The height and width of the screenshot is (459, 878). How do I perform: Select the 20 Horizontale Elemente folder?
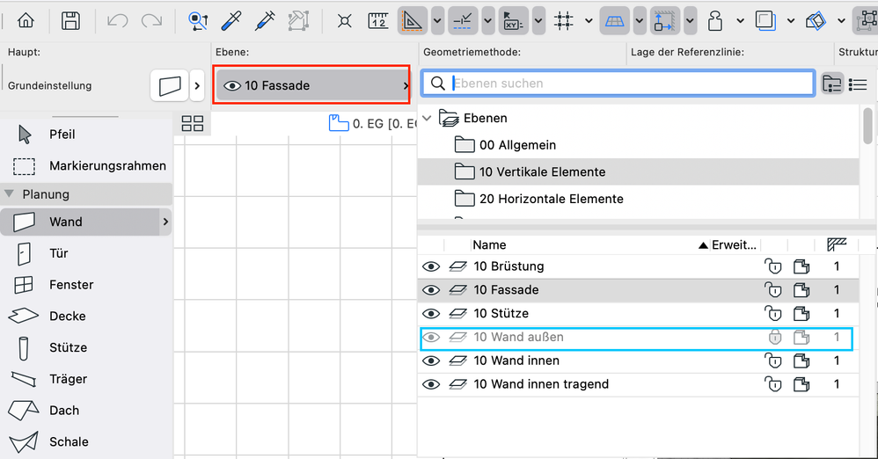639,199
